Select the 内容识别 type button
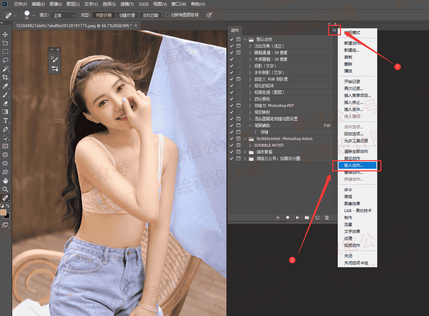This screenshot has width=429, height=316. tap(104, 15)
